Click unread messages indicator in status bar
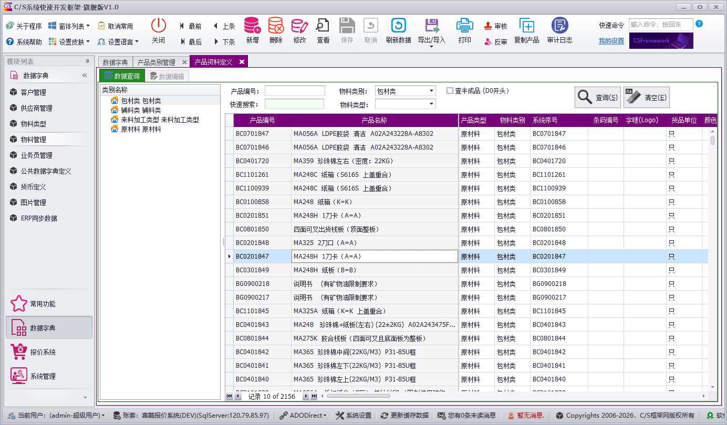 (x=467, y=415)
